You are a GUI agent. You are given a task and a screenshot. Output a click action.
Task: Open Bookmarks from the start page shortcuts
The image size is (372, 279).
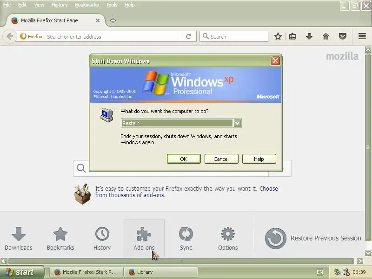[60, 239]
